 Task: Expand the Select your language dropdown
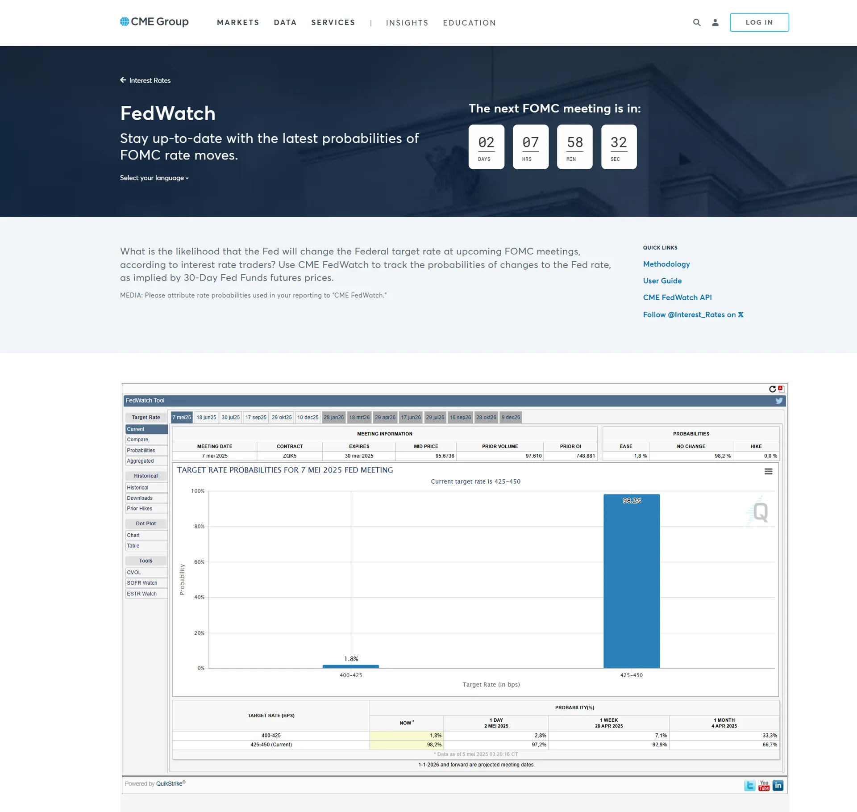point(154,178)
